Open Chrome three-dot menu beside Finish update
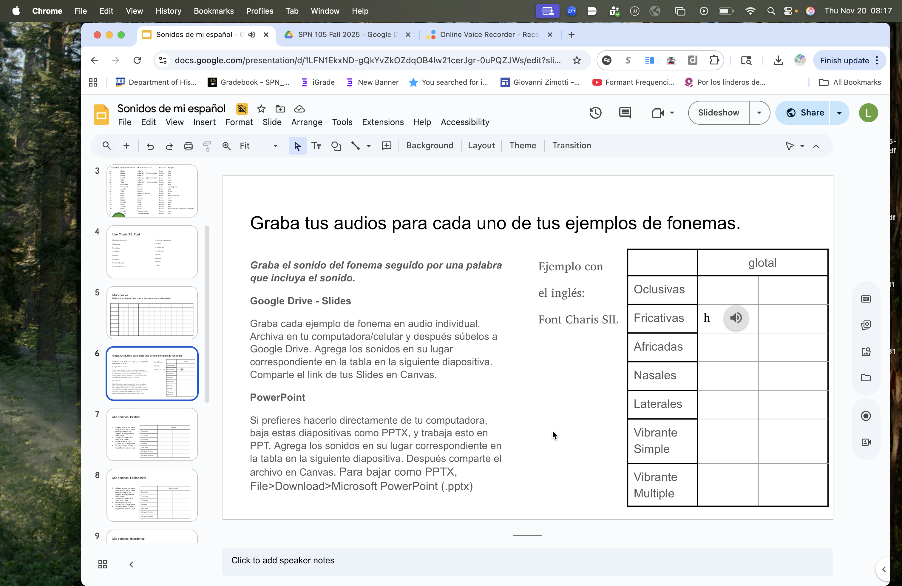 [x=877, y=60]
